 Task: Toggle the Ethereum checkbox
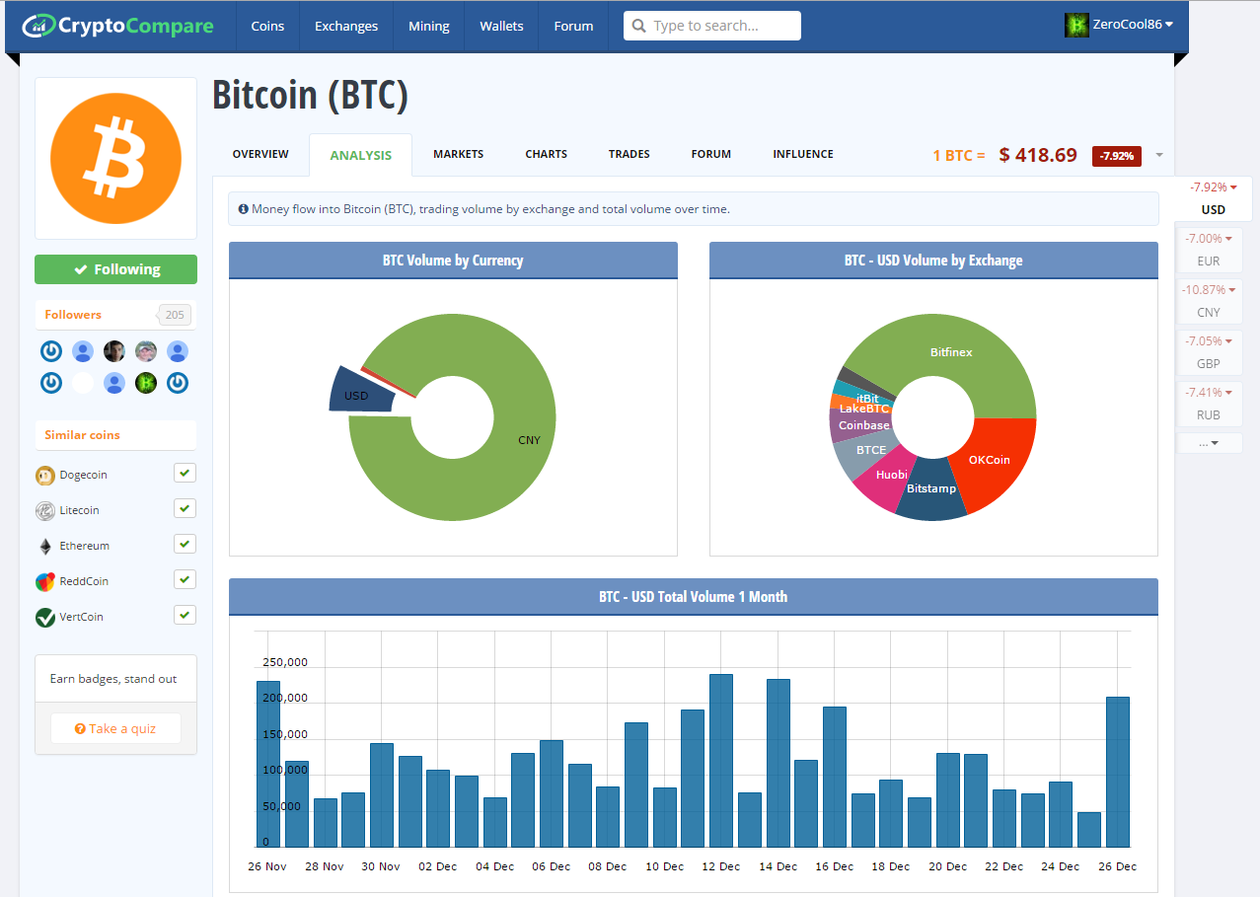pyautogui.click(x=185, y=544)
